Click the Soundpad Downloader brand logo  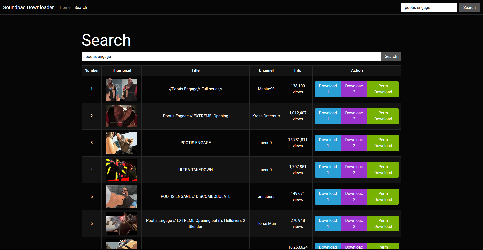click(28, 7)
